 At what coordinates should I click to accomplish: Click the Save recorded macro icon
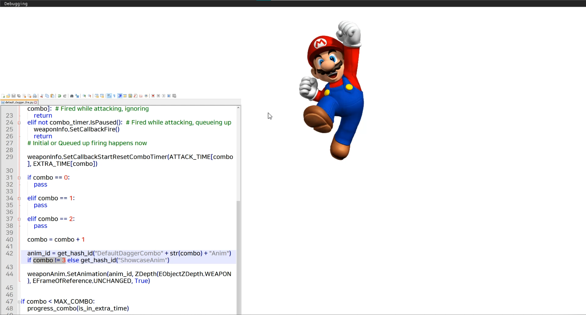click(x=175, y=96)
